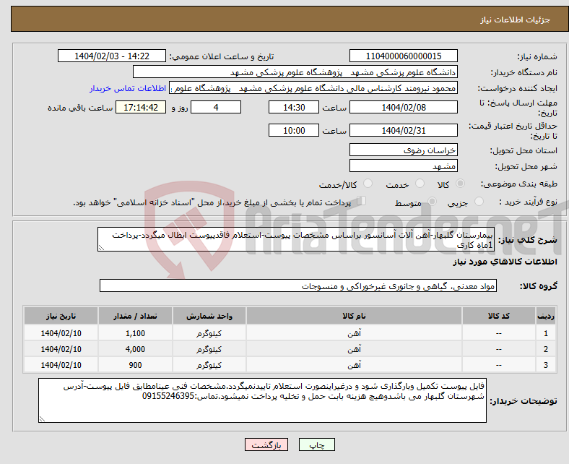Click the نام کالا column header
Viewport: 569px width, 464px height.
coord(354,316)
